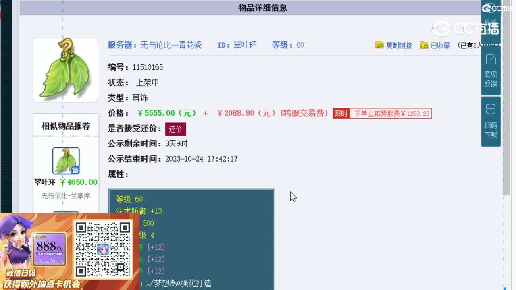516x290 pixels.
Task: Click the 已收藏 favorite folder icon
Action: [x=424, y=45]
